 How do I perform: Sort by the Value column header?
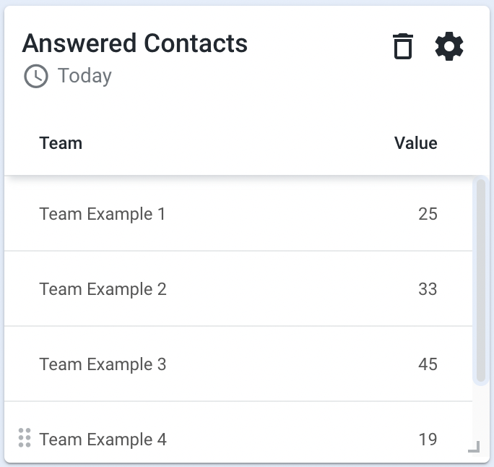pyautogui.click(x=416, y=143)
